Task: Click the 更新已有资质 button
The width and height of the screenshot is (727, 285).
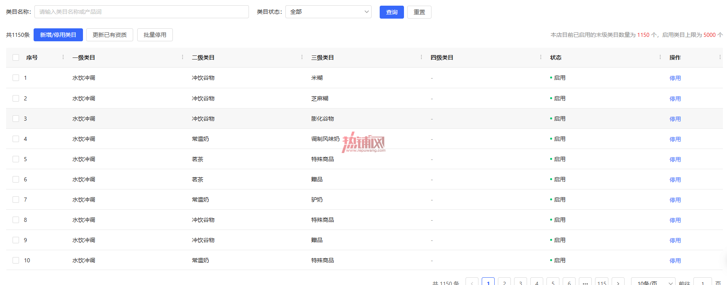Action: coord(110,35)
